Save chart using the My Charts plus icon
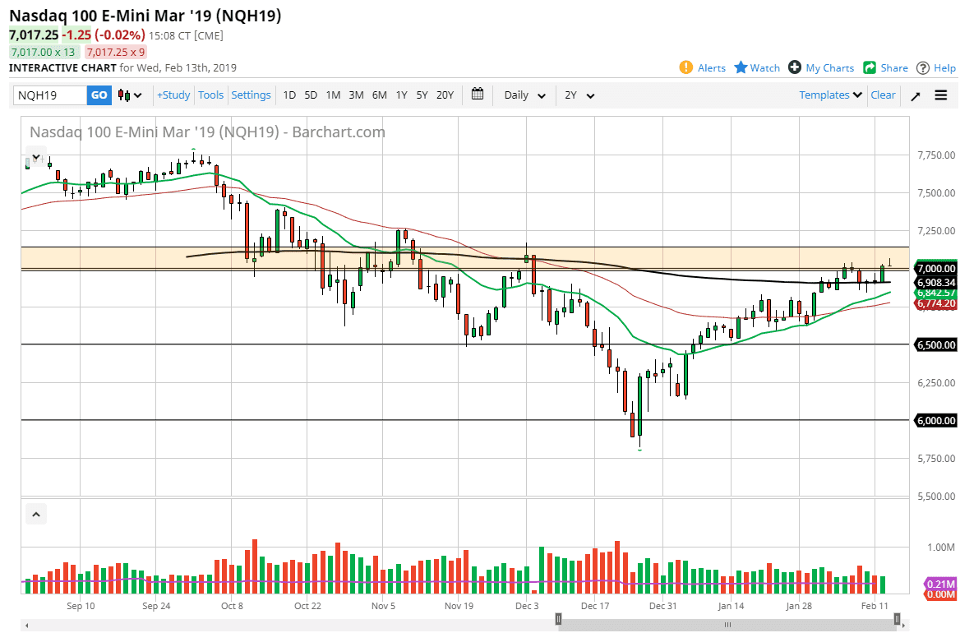The width and height of the screenshot is (960, 633). tap(795, 67)
